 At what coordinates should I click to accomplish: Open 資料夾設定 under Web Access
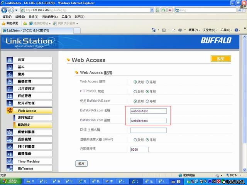pyautogui.click(x=33, y=118)
